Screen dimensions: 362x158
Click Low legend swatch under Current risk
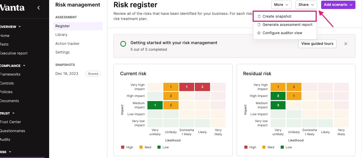click(159, 147)
